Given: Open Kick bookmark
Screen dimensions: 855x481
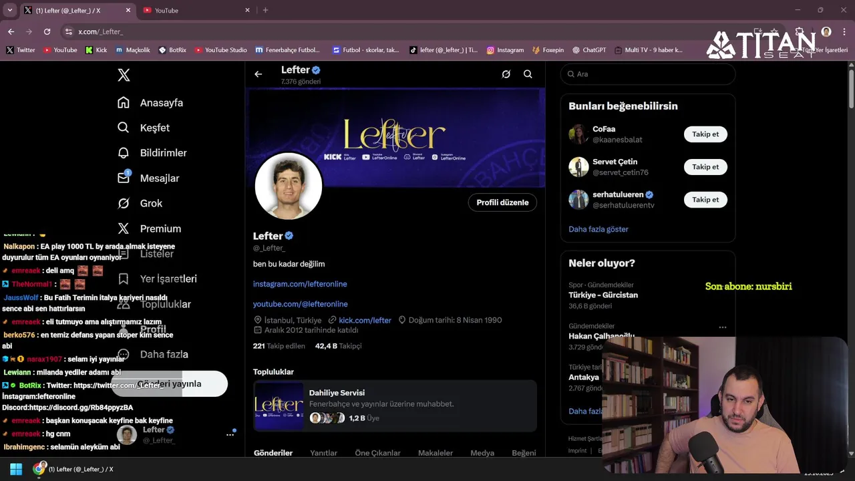Looking at the screenshot, I should tap(96, 50).
